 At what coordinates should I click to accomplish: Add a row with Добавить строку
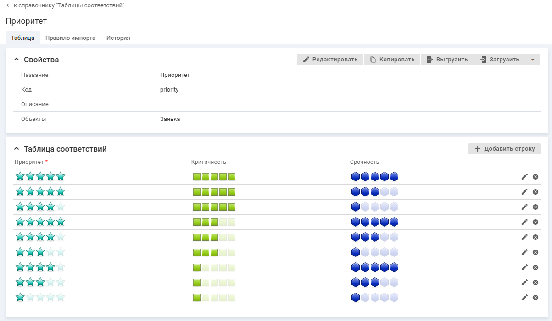(504, 149)
